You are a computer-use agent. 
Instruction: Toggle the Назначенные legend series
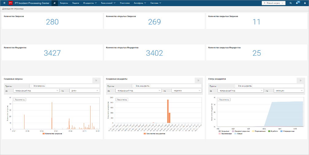point(225,134)
